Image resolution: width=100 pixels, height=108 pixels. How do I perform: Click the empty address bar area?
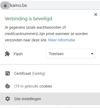63,5
